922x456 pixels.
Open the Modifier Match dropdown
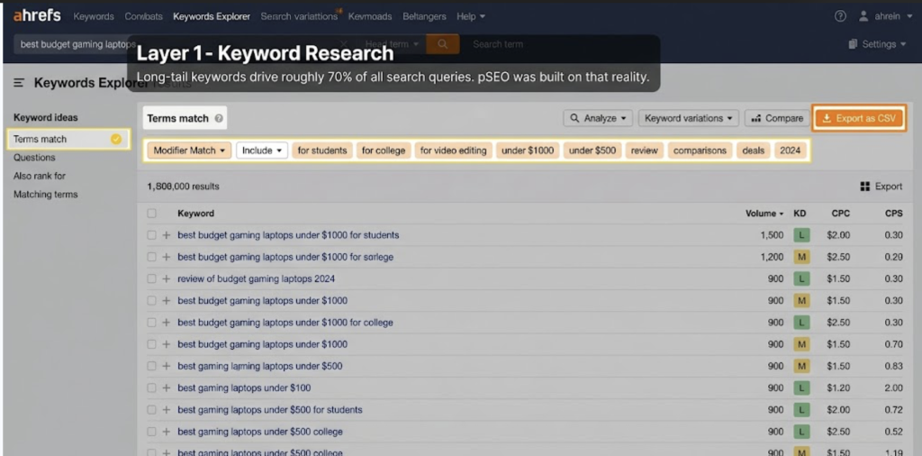189,150
